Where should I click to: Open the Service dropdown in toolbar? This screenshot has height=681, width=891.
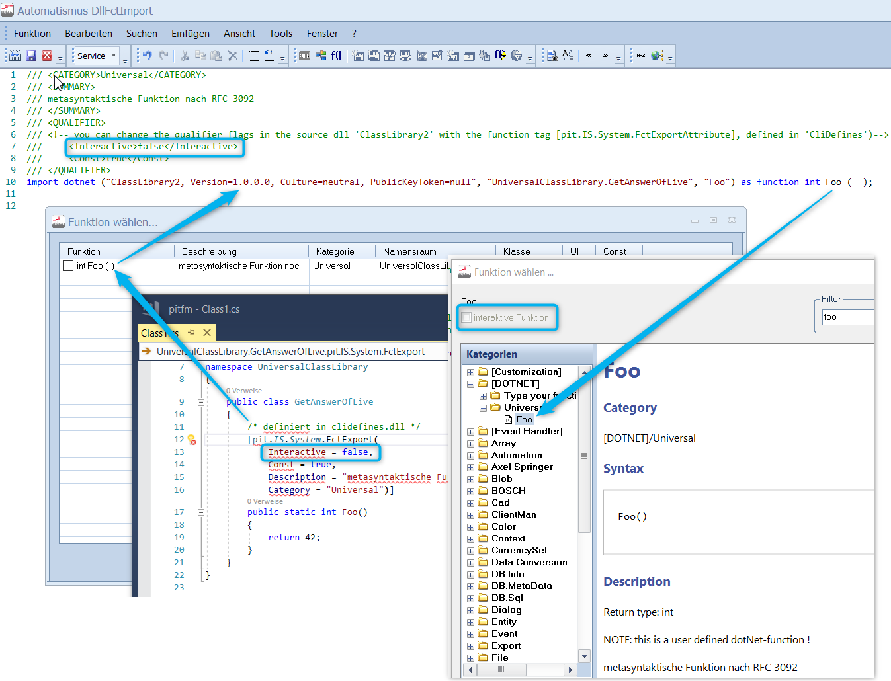(x=114, y=56)
